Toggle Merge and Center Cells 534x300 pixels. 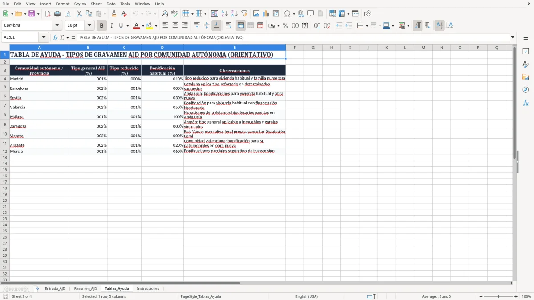(241, 26)
